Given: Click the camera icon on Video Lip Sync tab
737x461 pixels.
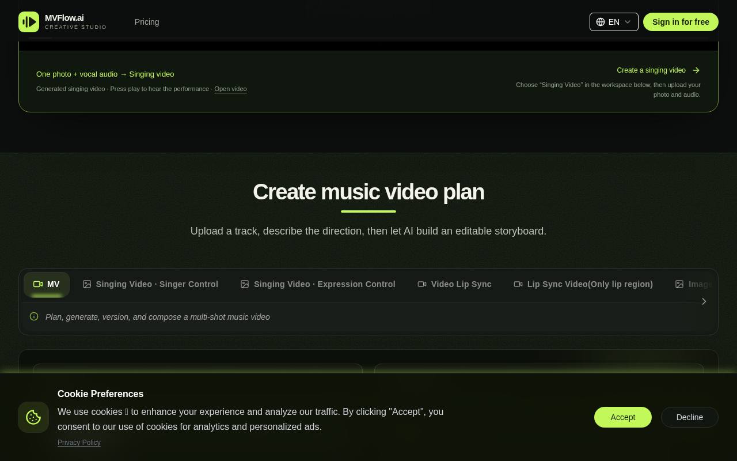Looking at the screenshot, I should tap(422, 284).
